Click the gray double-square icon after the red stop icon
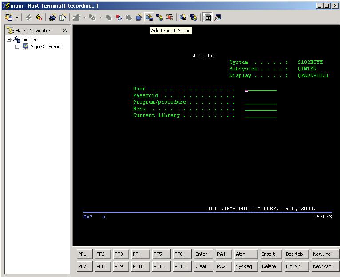The width and height of the screenshot is (340, 277). click(x=129, y=17)
